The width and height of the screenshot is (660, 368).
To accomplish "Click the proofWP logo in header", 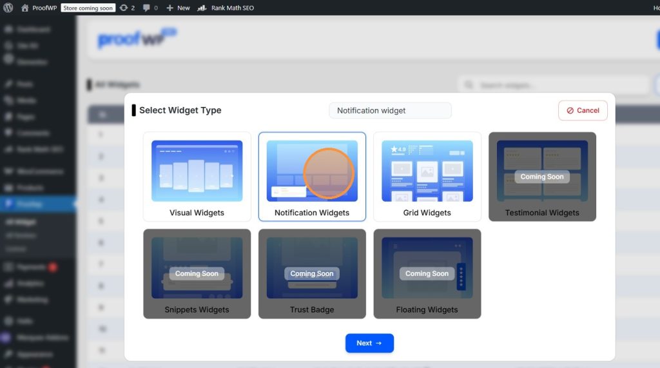I will 137,39.
